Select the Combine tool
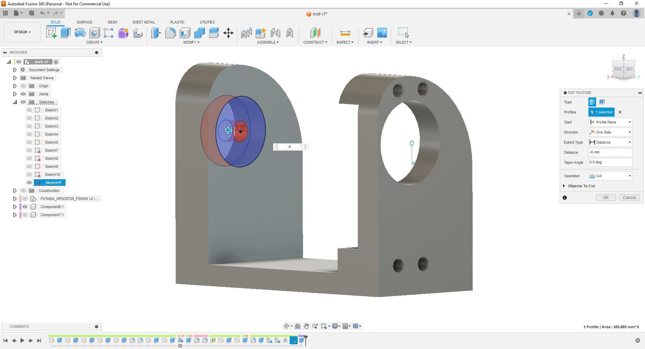 tap(199, 33)
